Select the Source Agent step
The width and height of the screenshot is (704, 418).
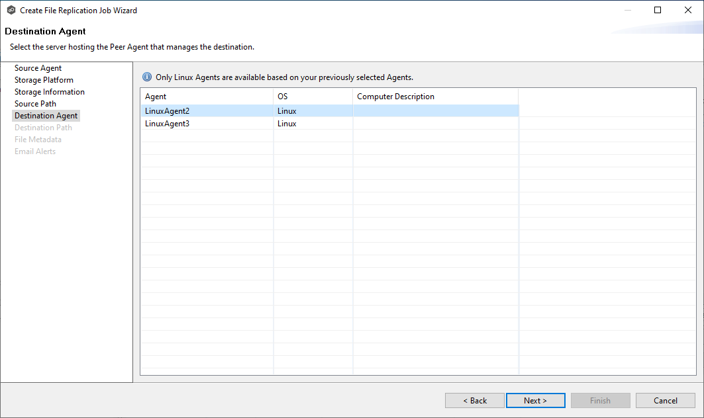[38, 67]
